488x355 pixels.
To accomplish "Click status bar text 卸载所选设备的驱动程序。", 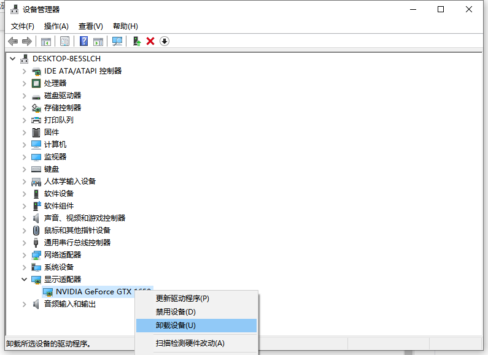I will (48, 344).
